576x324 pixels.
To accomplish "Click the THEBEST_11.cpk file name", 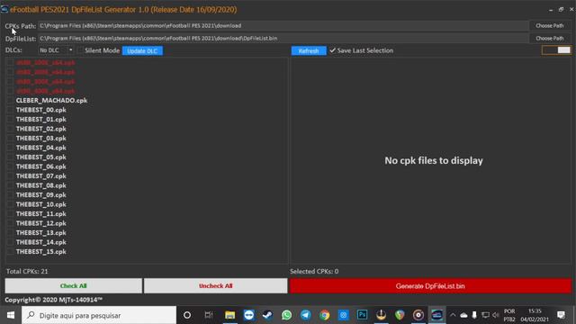I will 41,214.
